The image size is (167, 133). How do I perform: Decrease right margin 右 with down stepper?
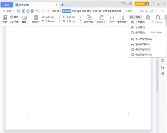[80, 22]
